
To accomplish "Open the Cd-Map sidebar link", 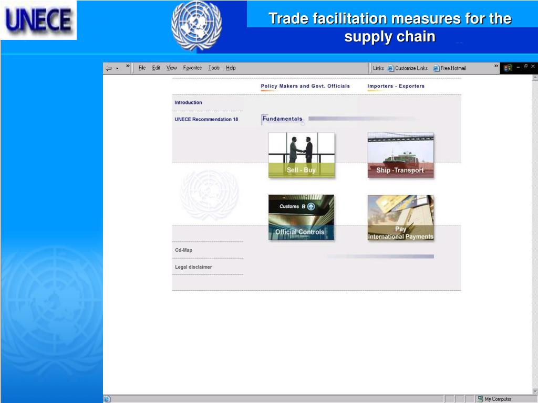I will [x=183, y=250].
